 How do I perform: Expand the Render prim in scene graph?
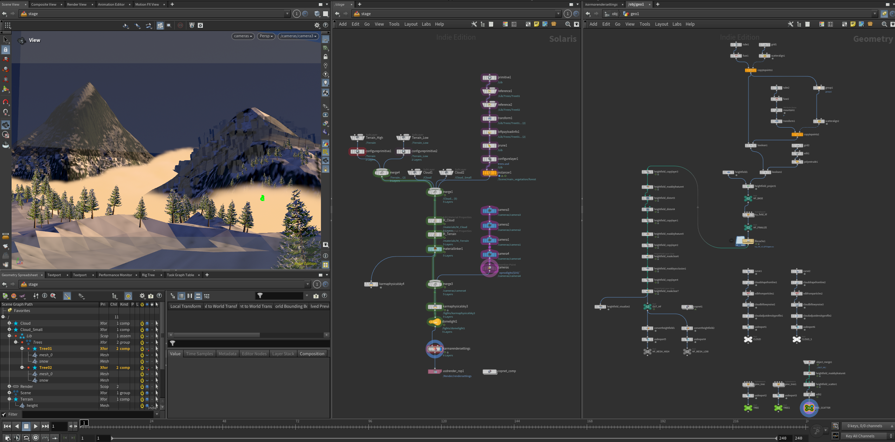coord(9,386)
